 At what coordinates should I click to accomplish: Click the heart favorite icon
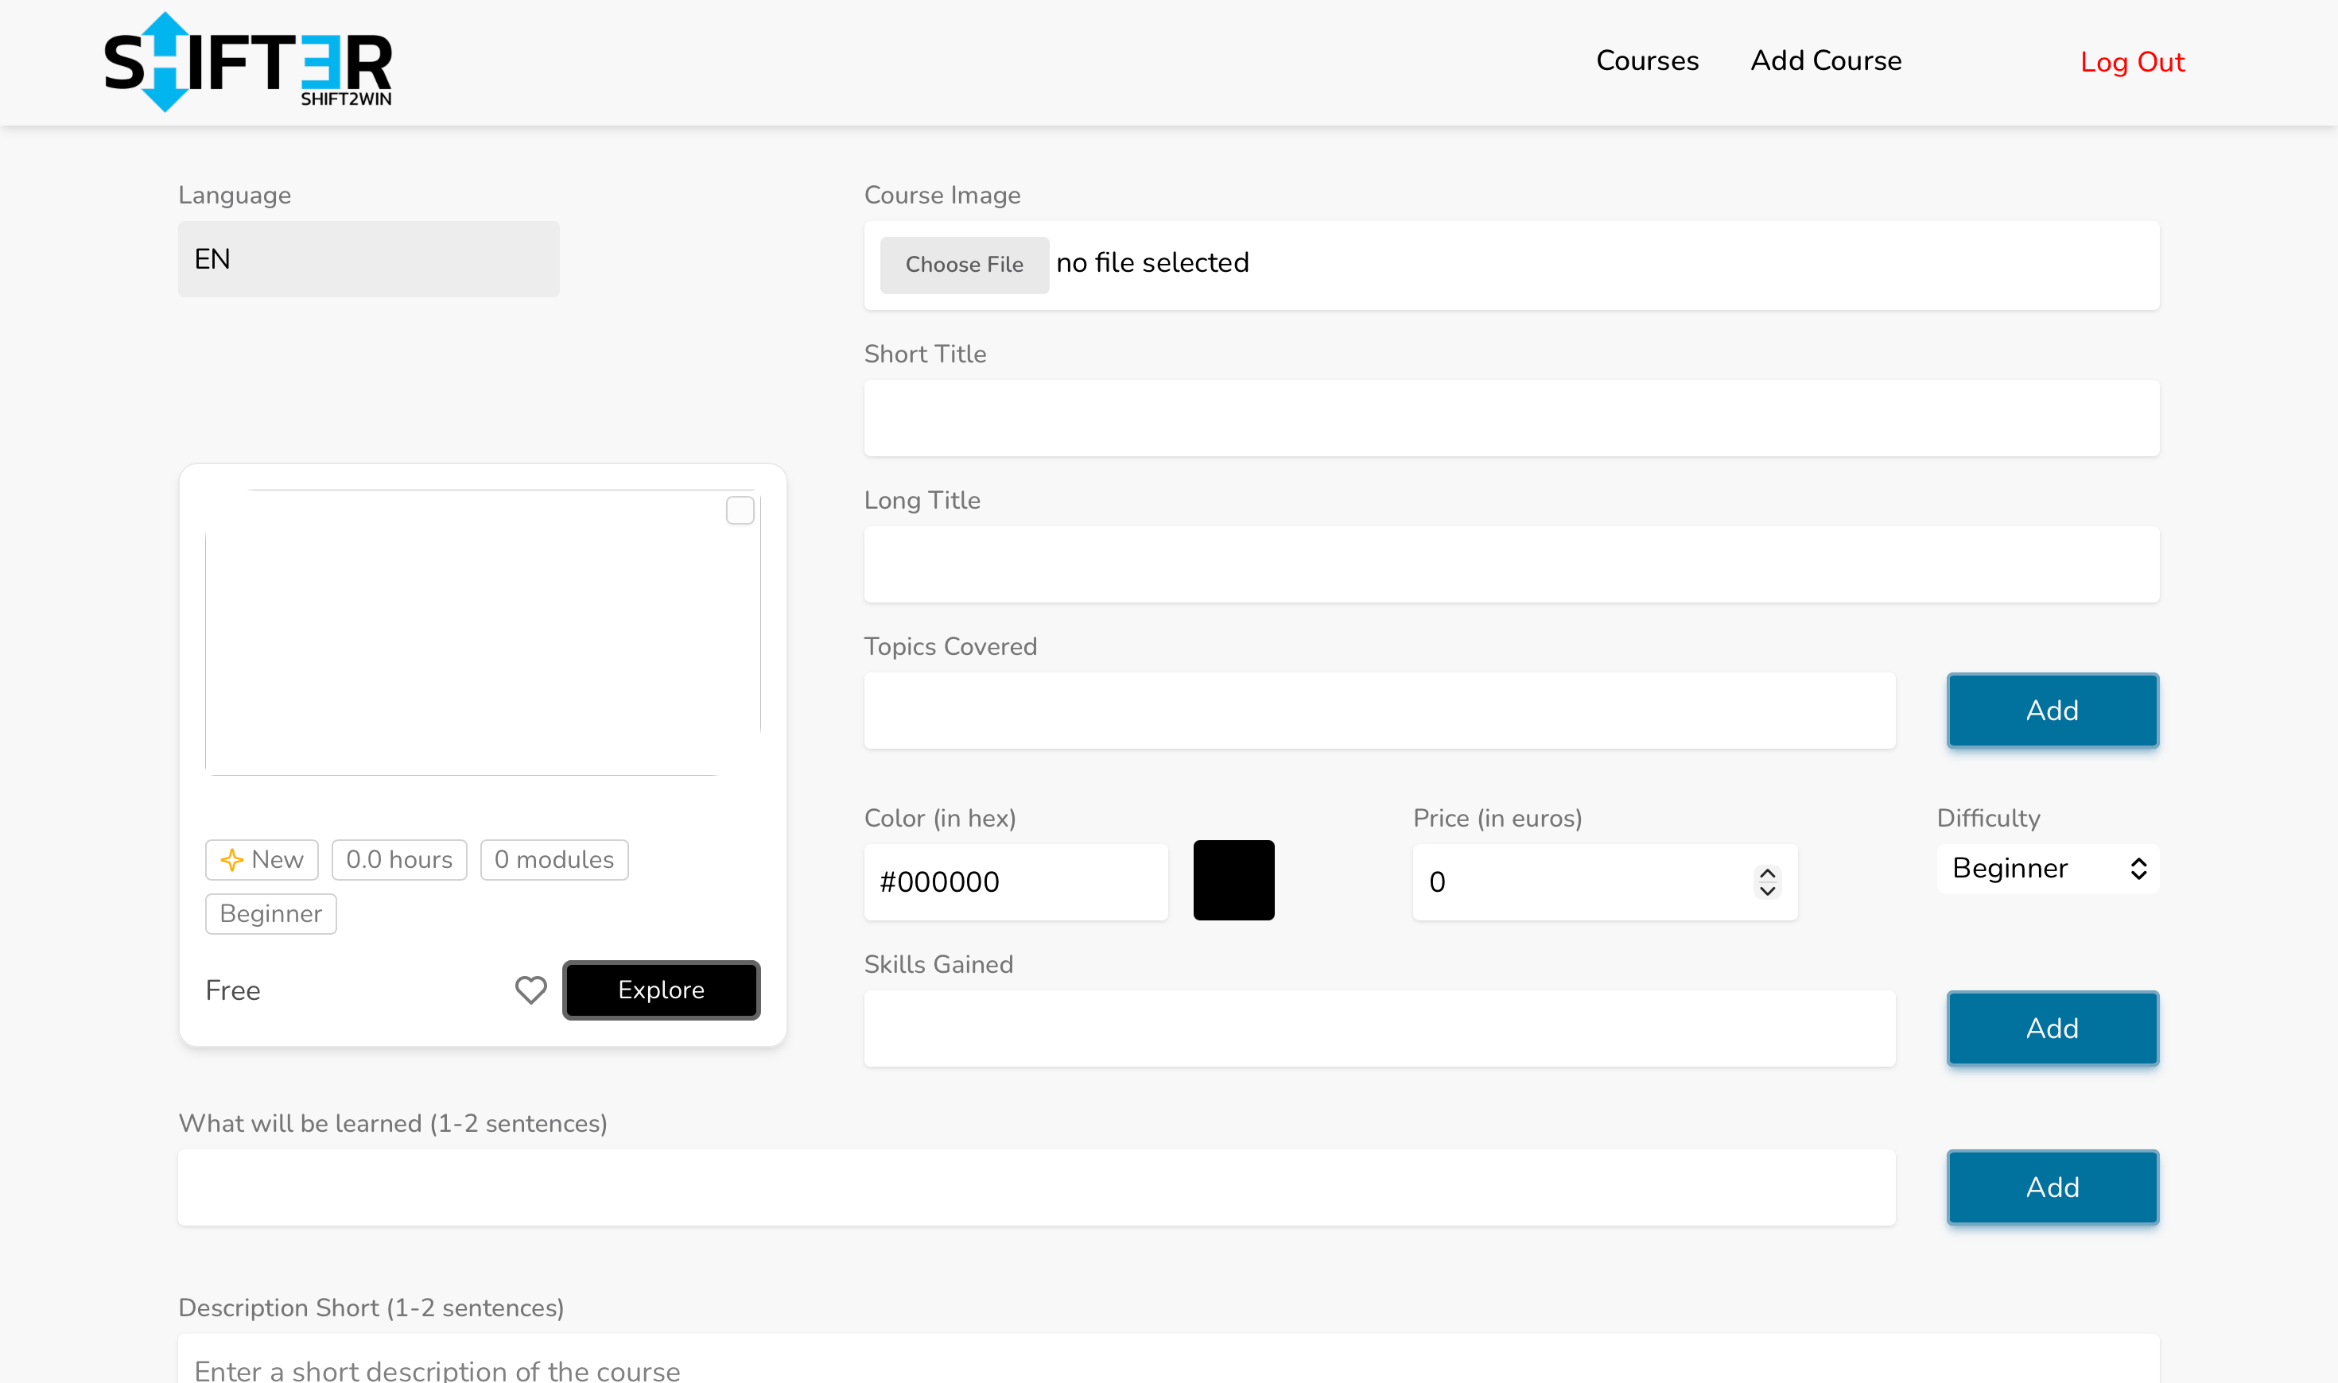point(530,990)
